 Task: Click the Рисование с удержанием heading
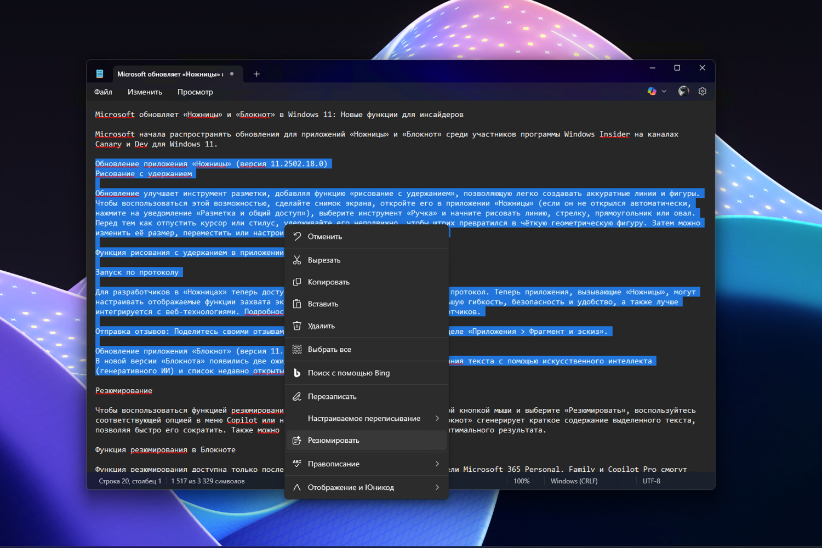click(x=144, y=174)
